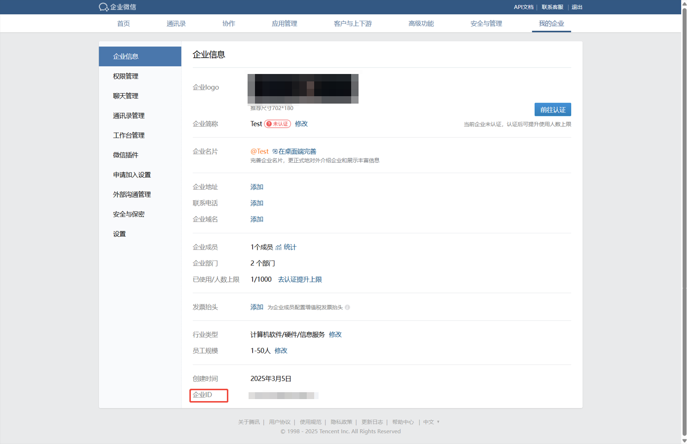The image size is (687, 444).
Task: Open the 应用管理 top tab
Action: [x=285, y=24]
